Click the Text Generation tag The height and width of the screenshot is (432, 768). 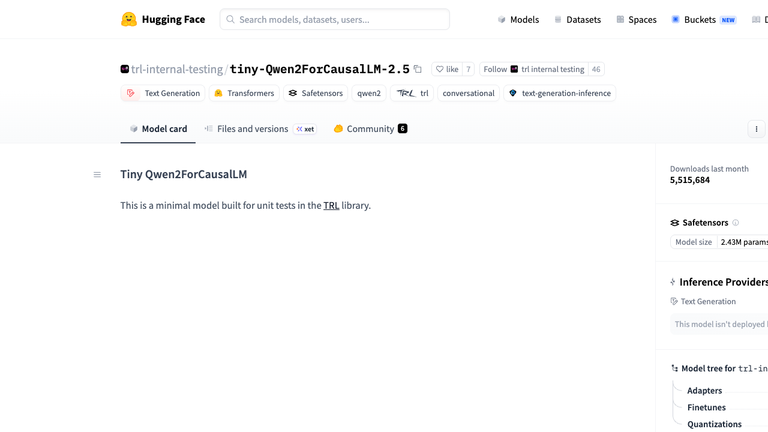tap(163, 93)
